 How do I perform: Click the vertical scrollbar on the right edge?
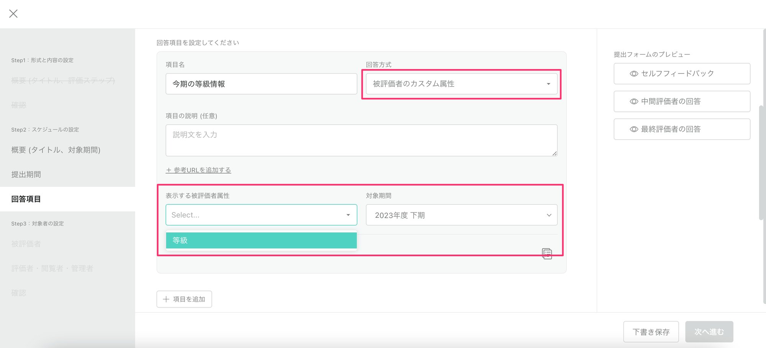coord(761,163)
